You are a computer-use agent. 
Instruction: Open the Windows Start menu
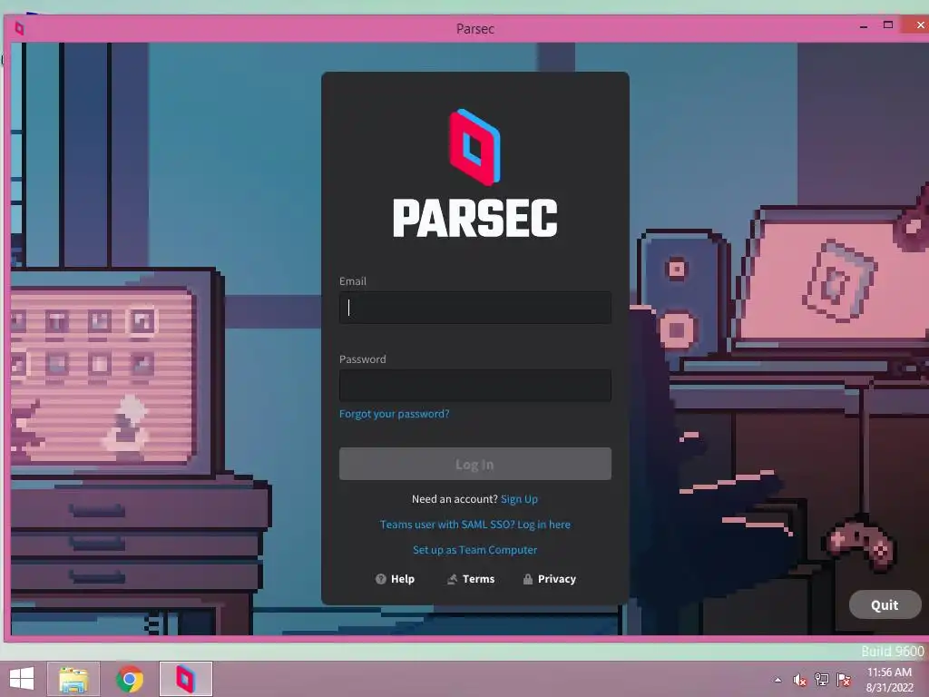(22, 679)
